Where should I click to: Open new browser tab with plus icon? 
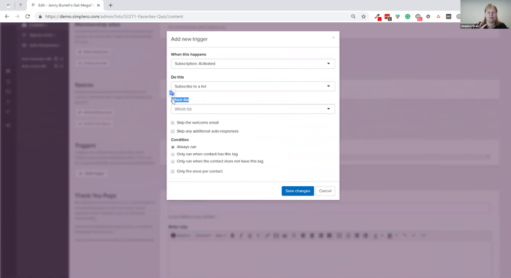pos(111,5)
